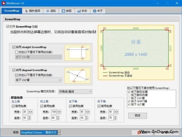This screenshot has width=182, height=137.
Task: Open the ScreenWrap 模式优先级 dropdown
Action: [75, 92]
